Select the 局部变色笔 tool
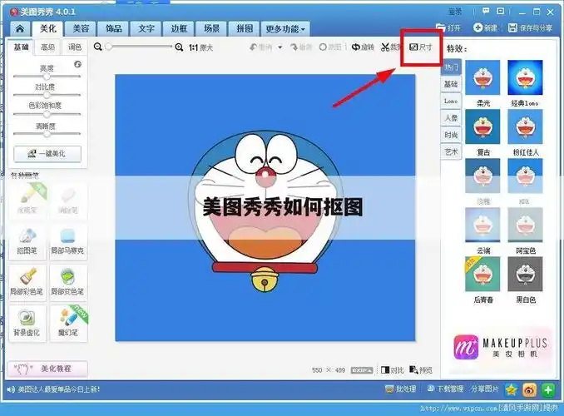Viewport: 564px width, 416px height. [67, 282]
